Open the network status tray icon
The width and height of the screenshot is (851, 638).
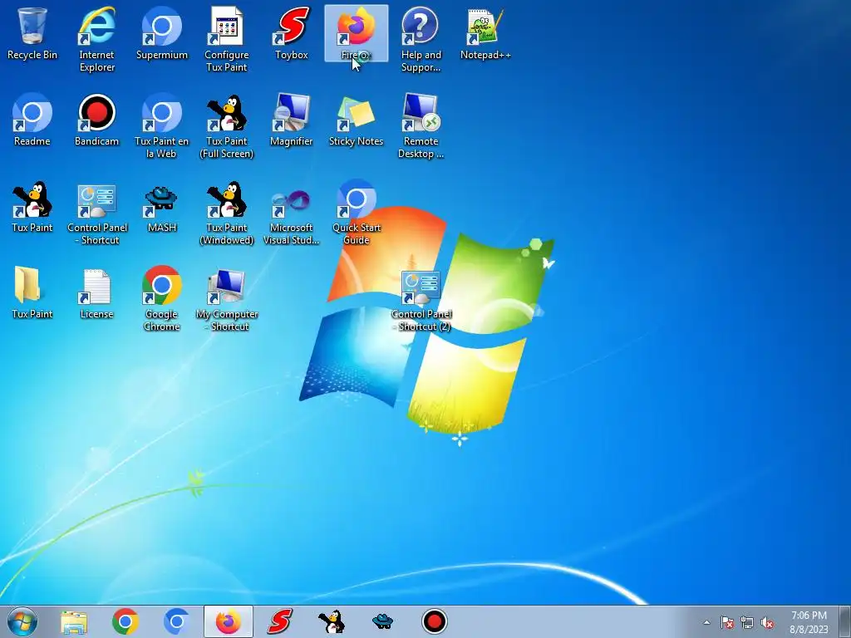(747, 622)
